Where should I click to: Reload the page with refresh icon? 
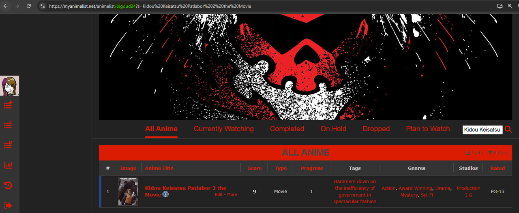point(29,6)
